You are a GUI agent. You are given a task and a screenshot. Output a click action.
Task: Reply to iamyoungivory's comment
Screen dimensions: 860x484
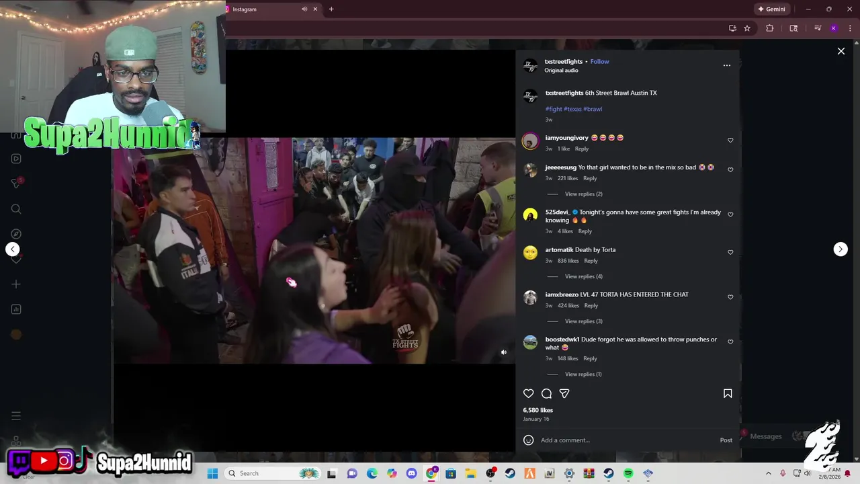pos(582,149)
